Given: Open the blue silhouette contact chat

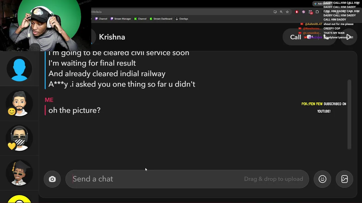Looking at the screenshot, I should click(x=19, y=69).
